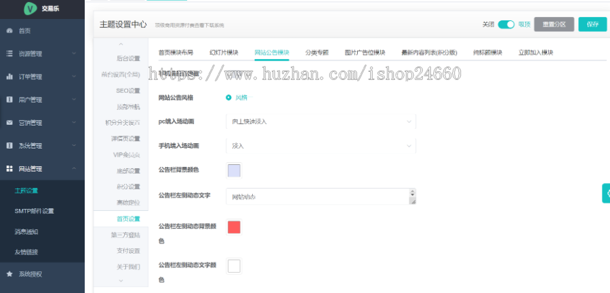Screen dimensions: 610x293
Task: Switch to the 幻灯片模块 tab
Action: 224,52
